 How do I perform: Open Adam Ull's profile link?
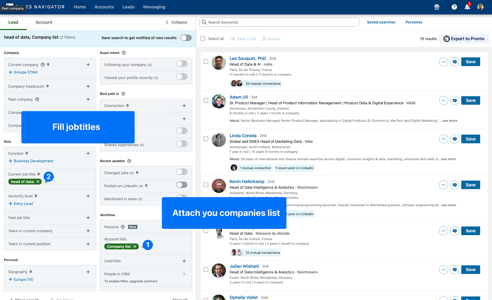click(239, 97)
